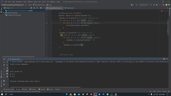
Task: Toggle scroll to end in console
Action: click(x=7, y=71)
